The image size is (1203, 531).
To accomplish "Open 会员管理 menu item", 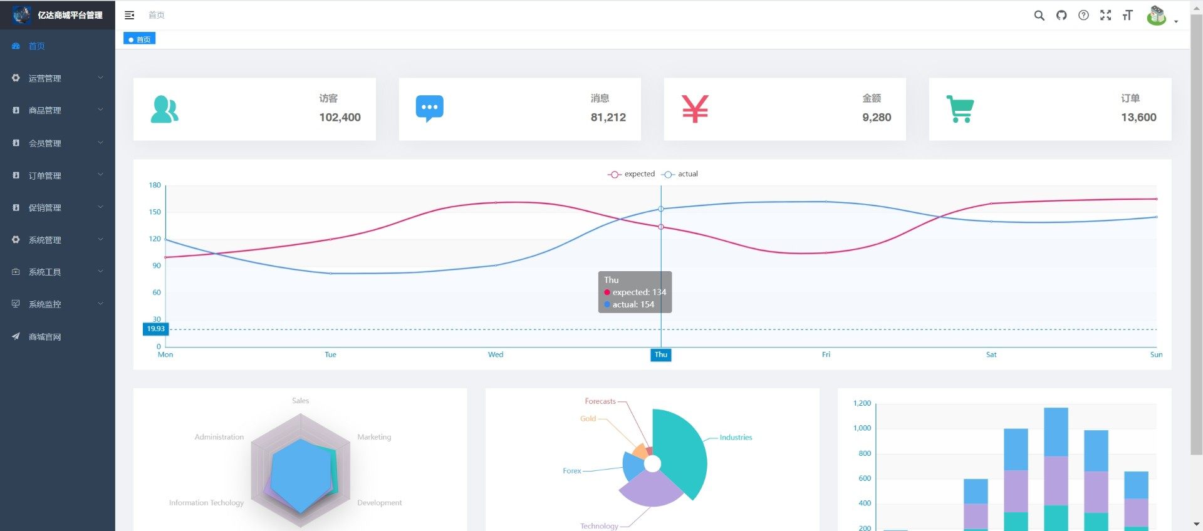I will 58,143.
